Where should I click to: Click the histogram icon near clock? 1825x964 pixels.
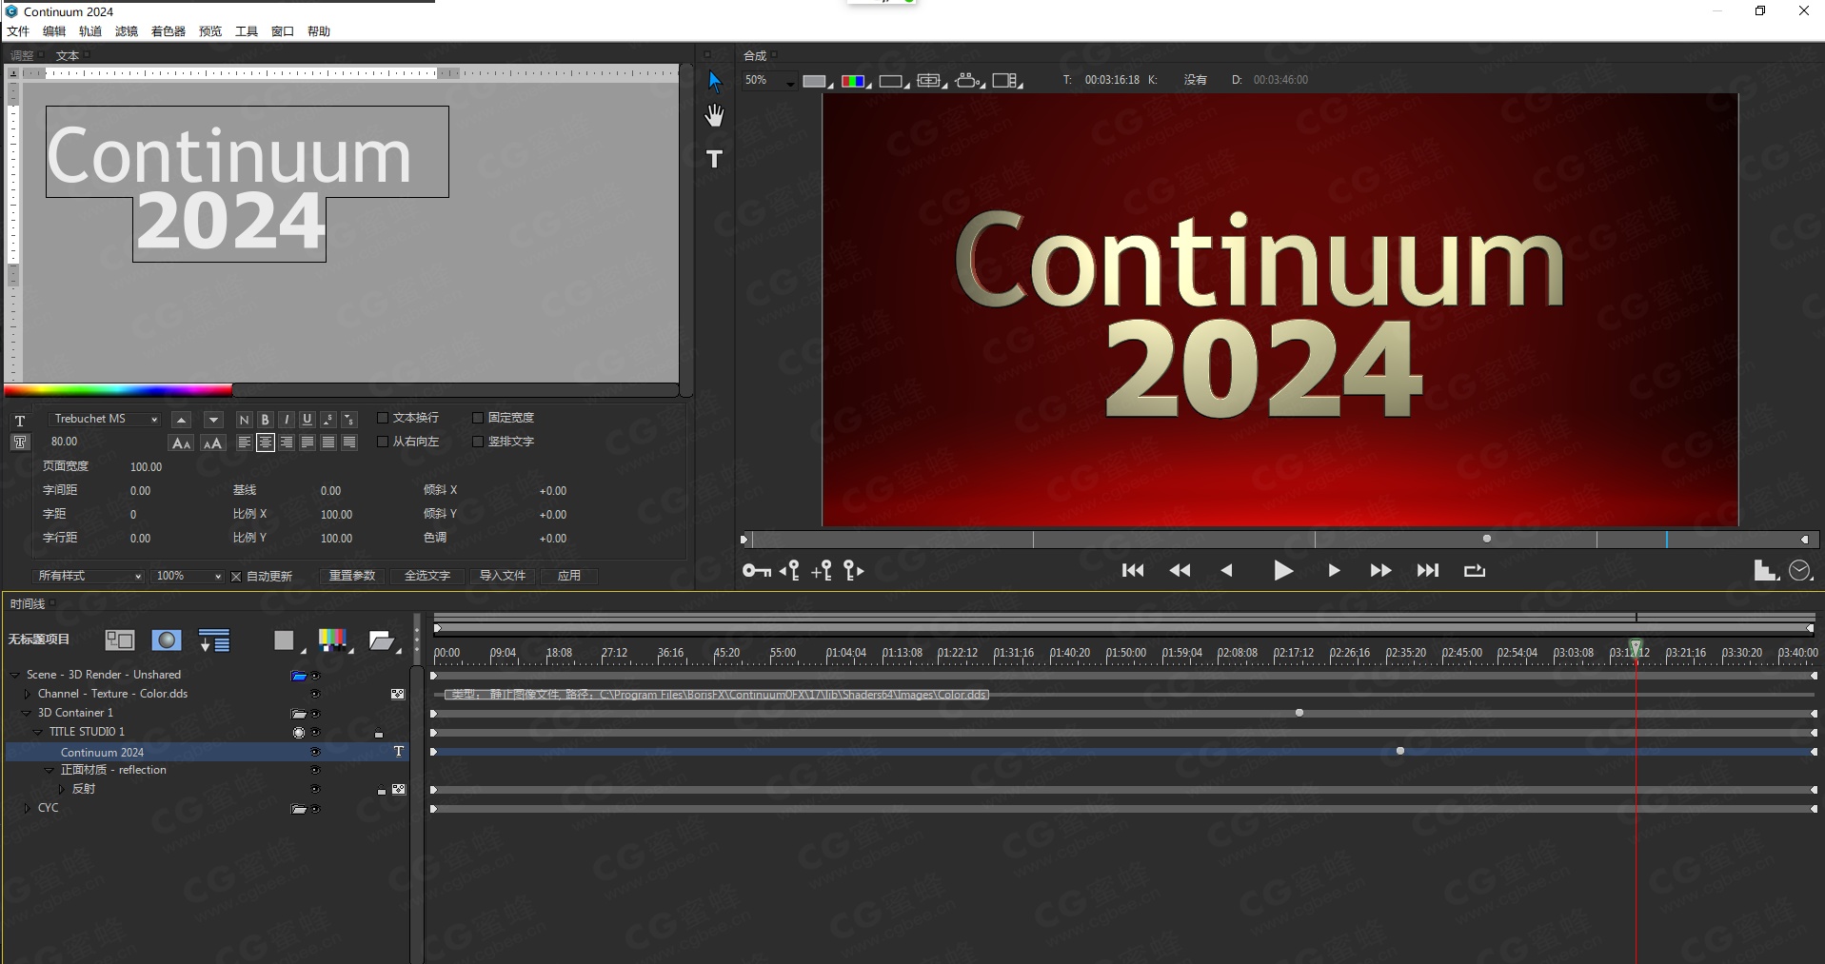[1766, 571]
